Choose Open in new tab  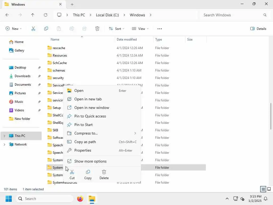(102, 99)
